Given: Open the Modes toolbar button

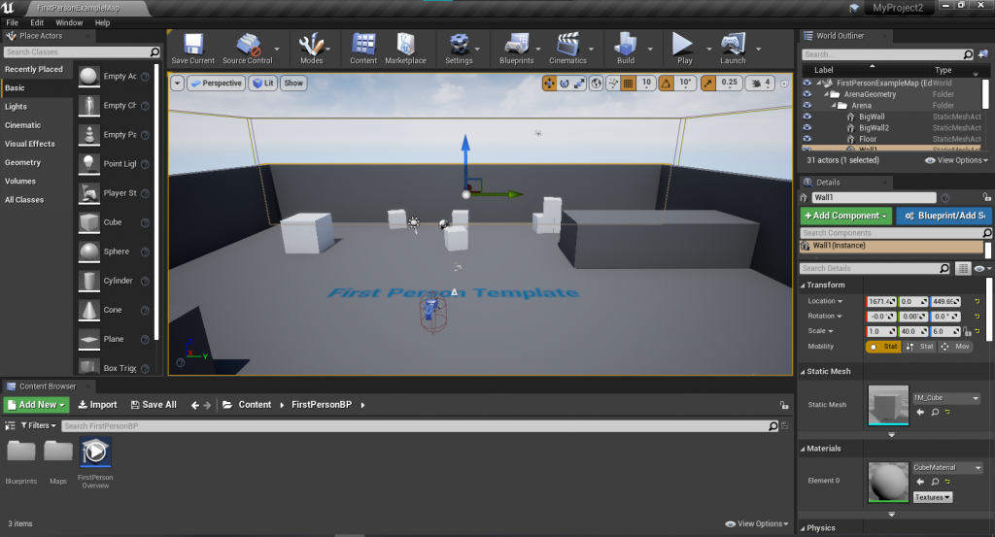Looking at the screenshot, I should pyautogui.click(x=312, y=49).
